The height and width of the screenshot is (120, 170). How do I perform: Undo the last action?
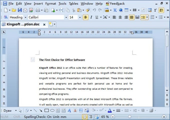(x=94, y=10)
